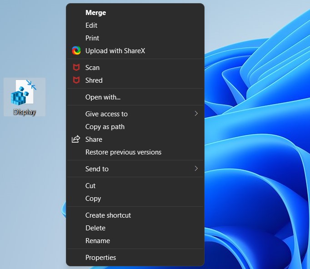Click the McAfee shield icon beside Shred
310x269 pixels.
tap(76, 80)
